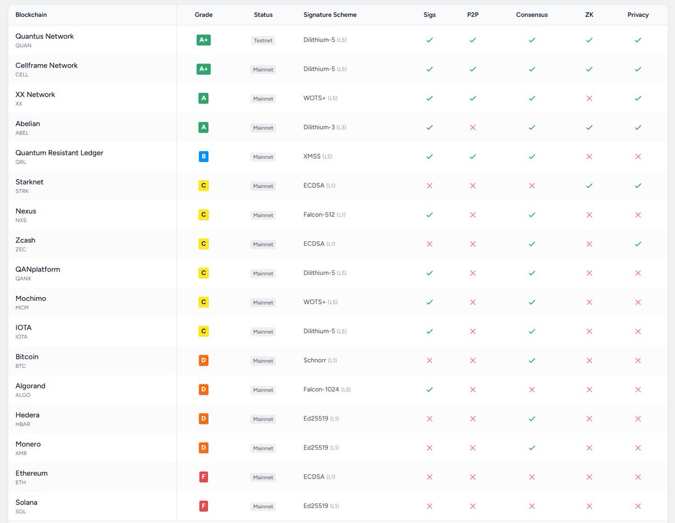Viewport: 675px width, 523px height.
Task: Click the Falcon-1024 signature scheme cell
Action: tap(327, 390)
